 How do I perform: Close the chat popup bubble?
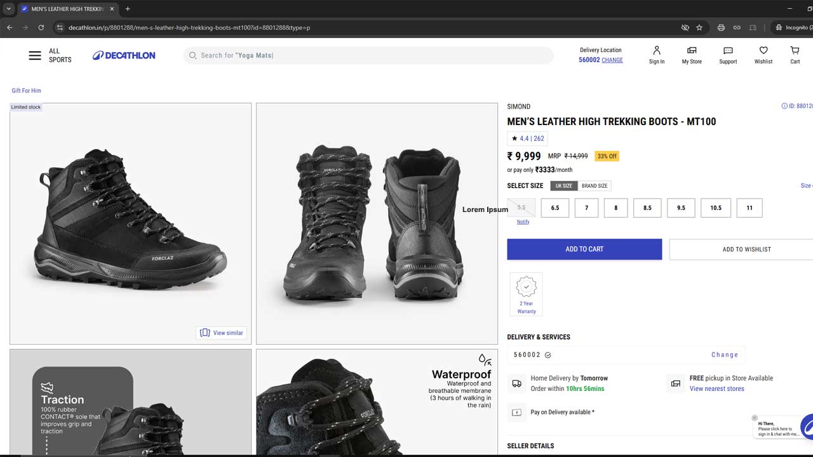click(x=755, y=418)
